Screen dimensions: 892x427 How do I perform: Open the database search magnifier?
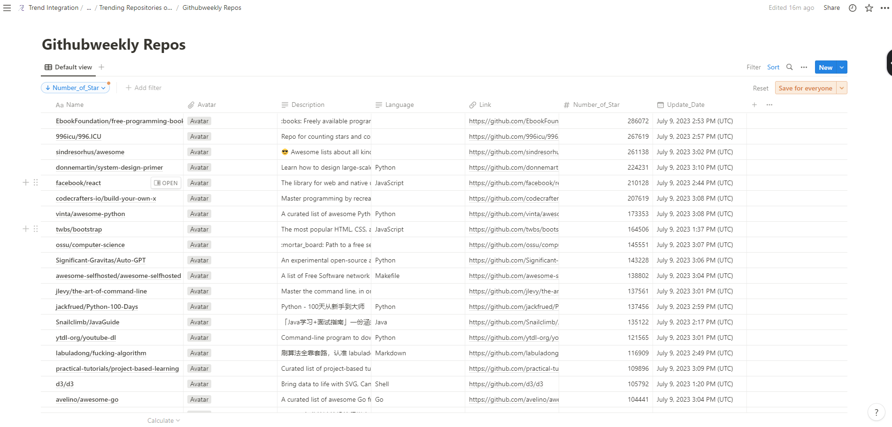790,67
